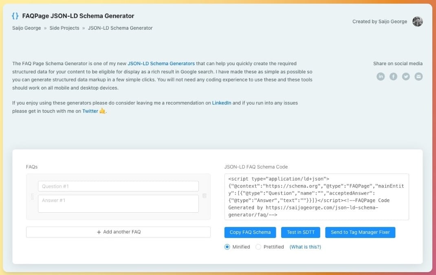Screen dimensions: 436x275
Task: Focus the Answer #1 text area
Action: pos(118,204)
